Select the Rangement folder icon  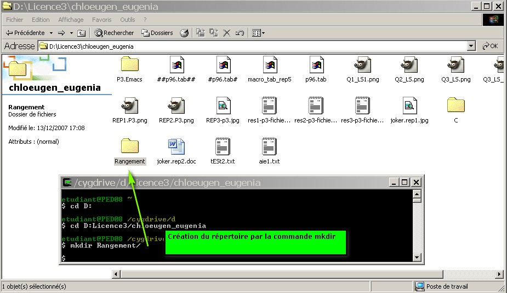coord(130,146)
